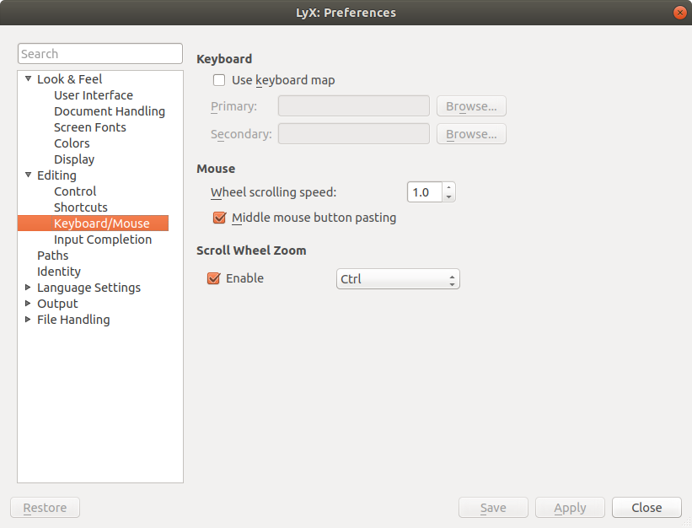Collapse the Editing tree section

28,175
